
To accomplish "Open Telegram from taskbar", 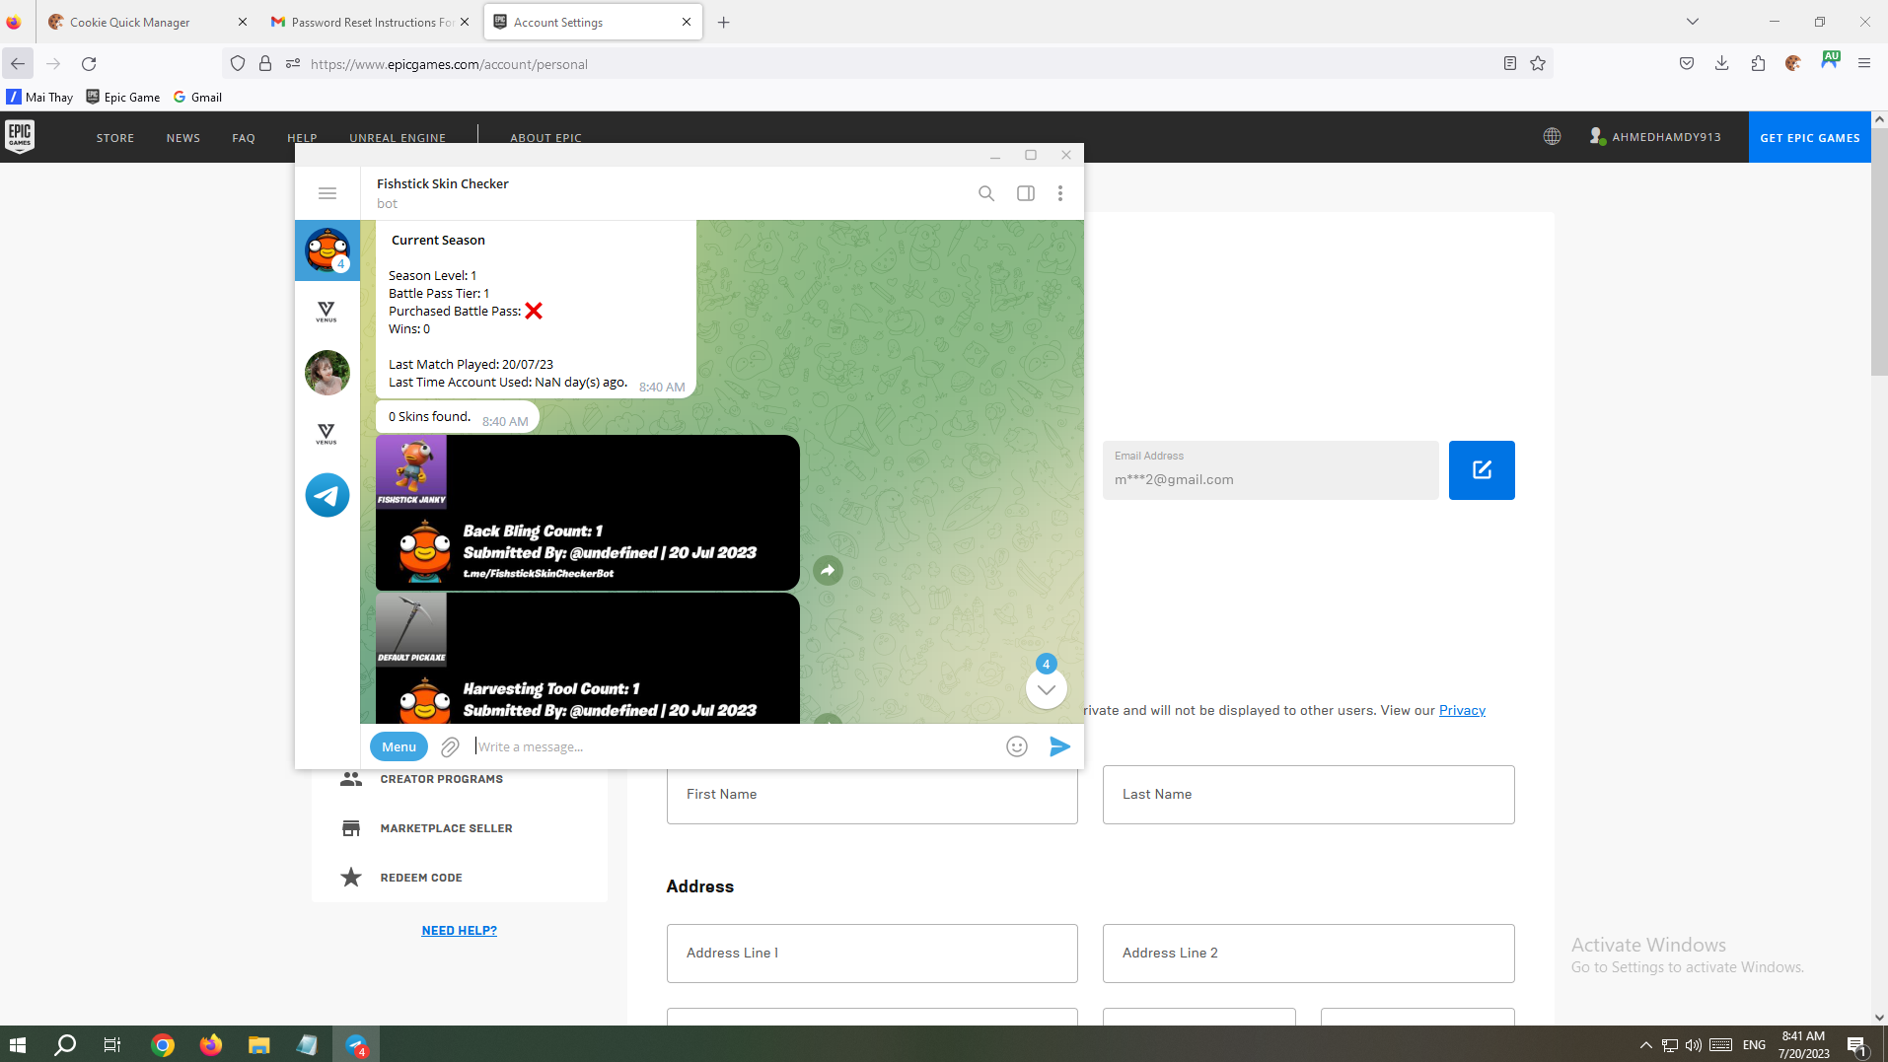I will click(x=356, y=1044).
